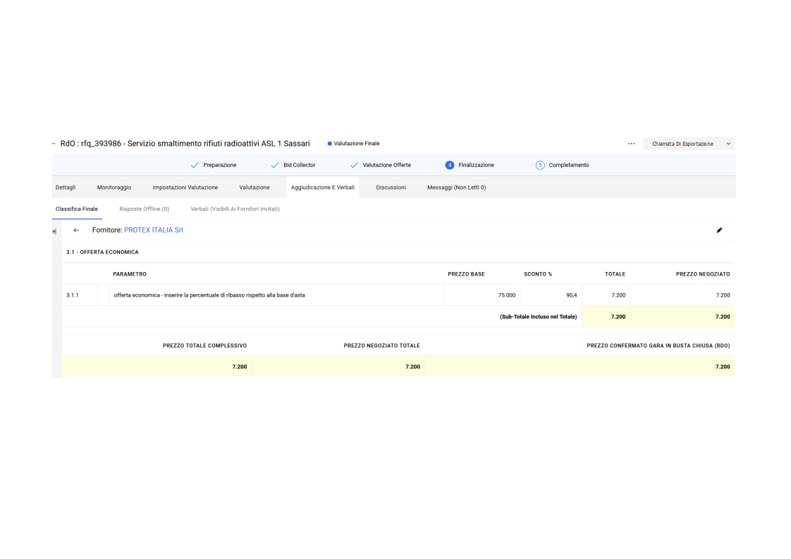This screenshot has width=791, height=559.
Task: Click the Chiamata Di Esportazione button
Action: point(682,144)
